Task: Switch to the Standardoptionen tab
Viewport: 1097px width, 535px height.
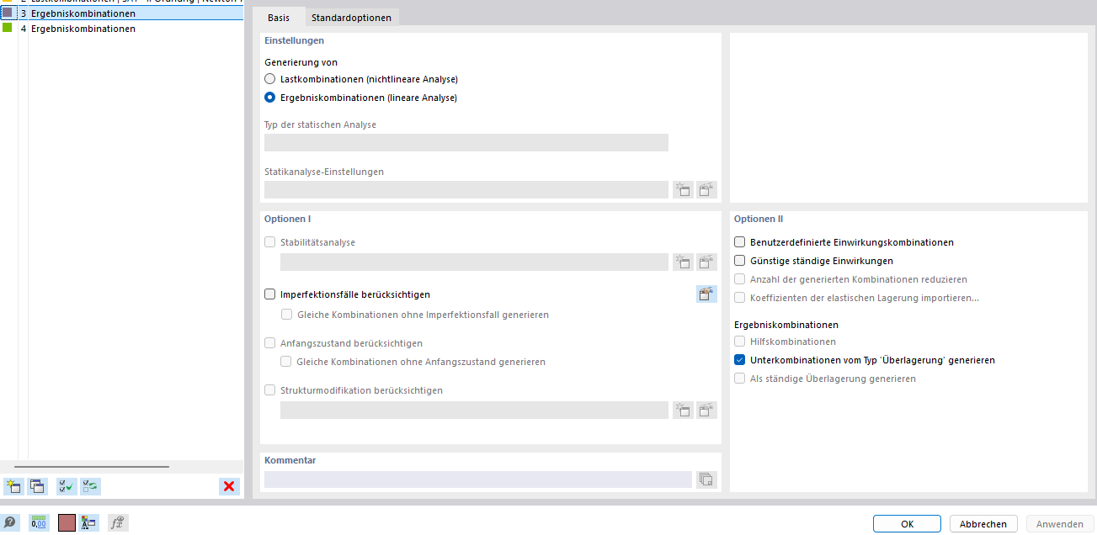Action: [351, 18]
